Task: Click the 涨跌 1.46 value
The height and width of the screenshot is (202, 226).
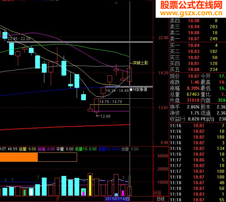Action: 195,82
